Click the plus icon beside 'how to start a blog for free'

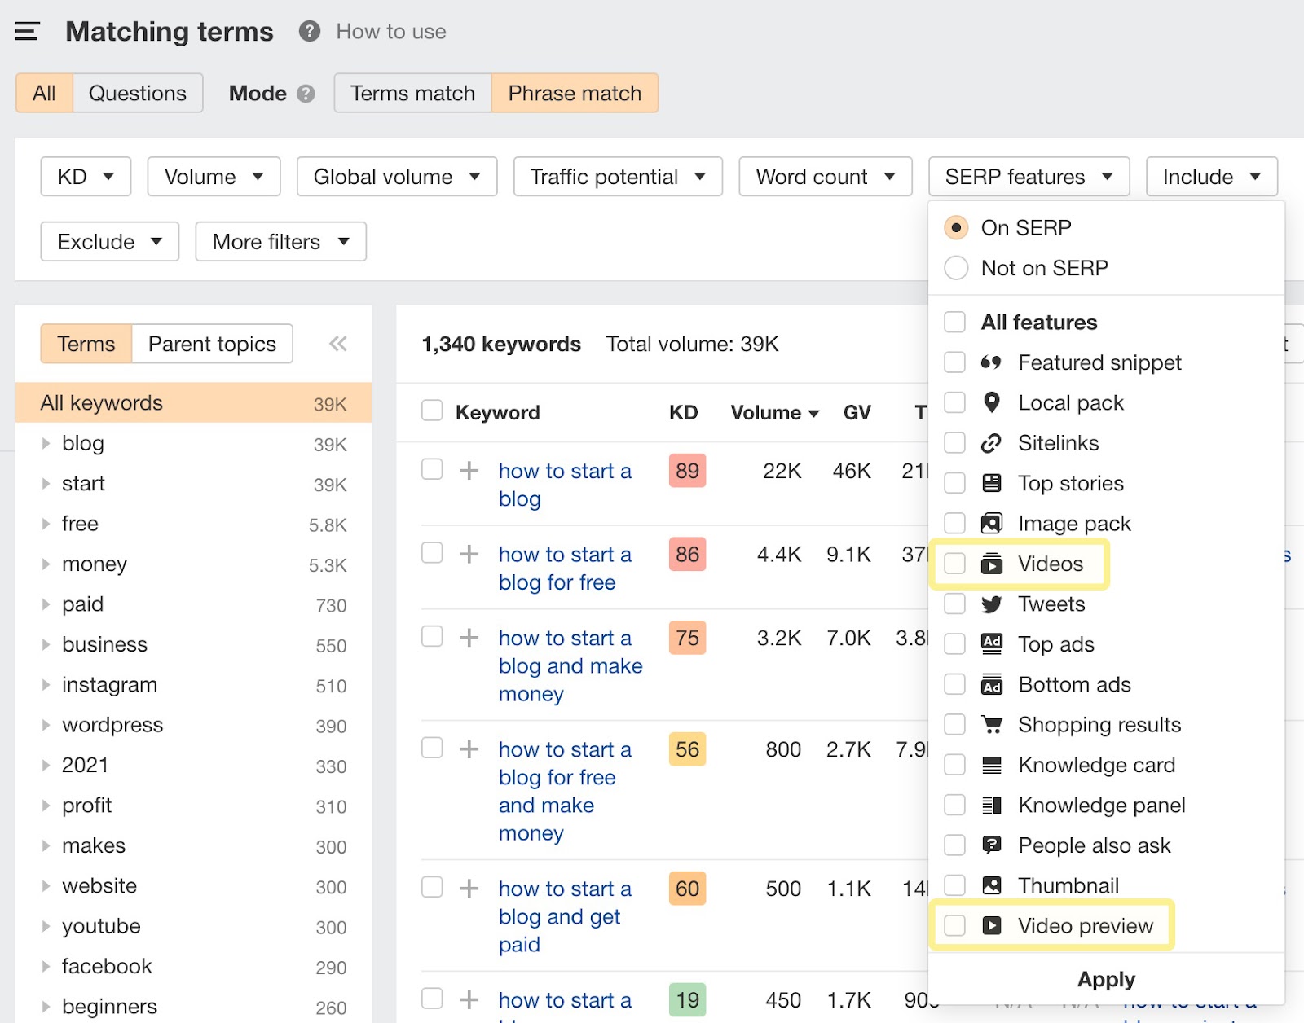(x=469, y=554)
